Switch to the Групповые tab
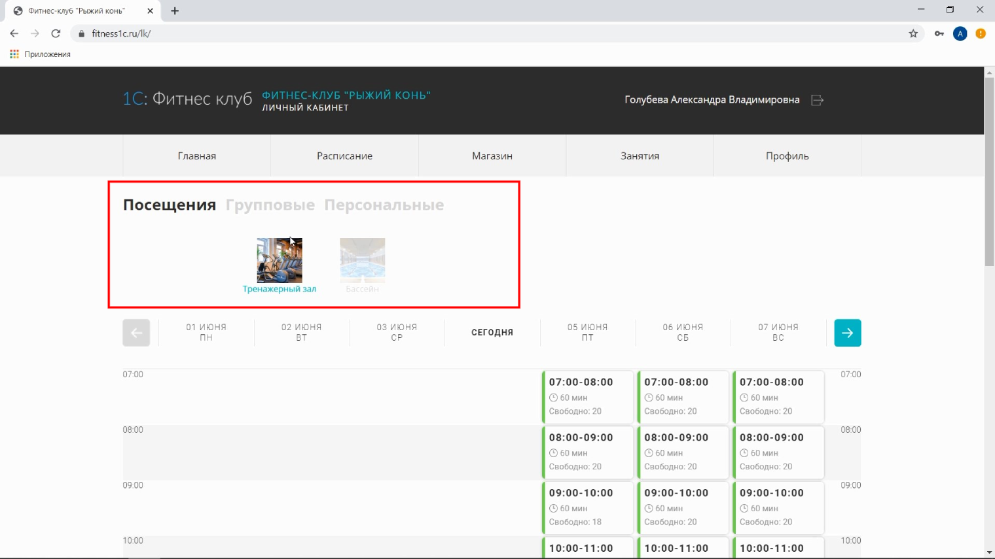 [270, 205]
